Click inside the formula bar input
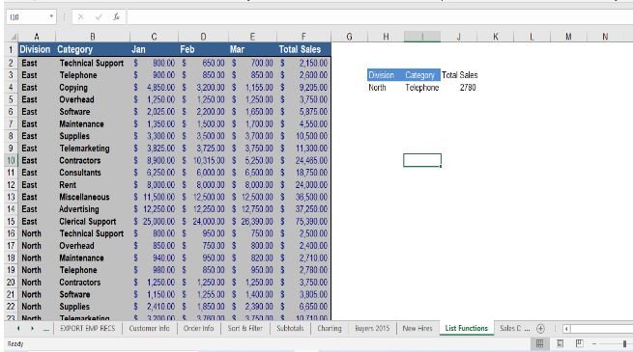Viewport: 633px width, 352px height. (x=380, y=17)
